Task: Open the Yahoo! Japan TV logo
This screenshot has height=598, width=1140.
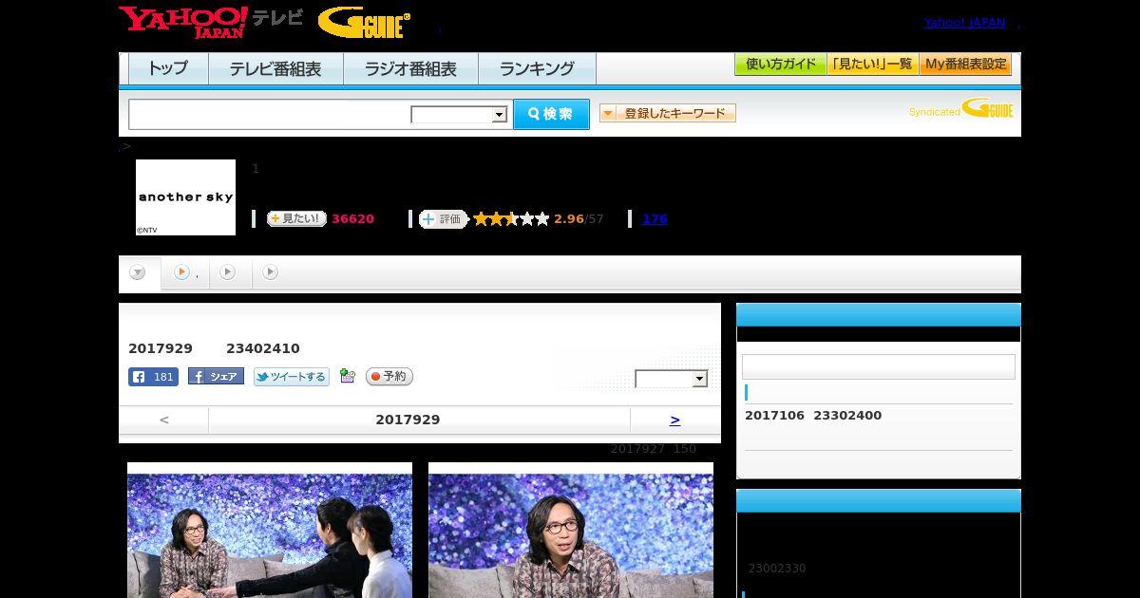Action: pyautogui.click(x=211, y=22)
